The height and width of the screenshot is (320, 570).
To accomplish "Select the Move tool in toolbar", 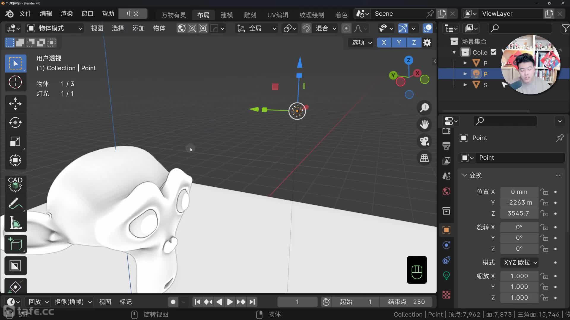I will click(15, 104).
